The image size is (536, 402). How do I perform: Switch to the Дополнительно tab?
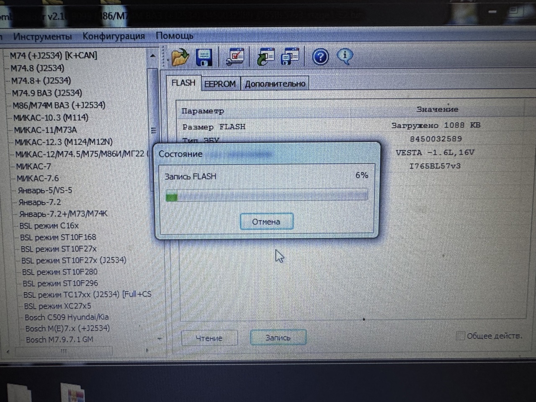pyautogui.click(x=275, y=84)
